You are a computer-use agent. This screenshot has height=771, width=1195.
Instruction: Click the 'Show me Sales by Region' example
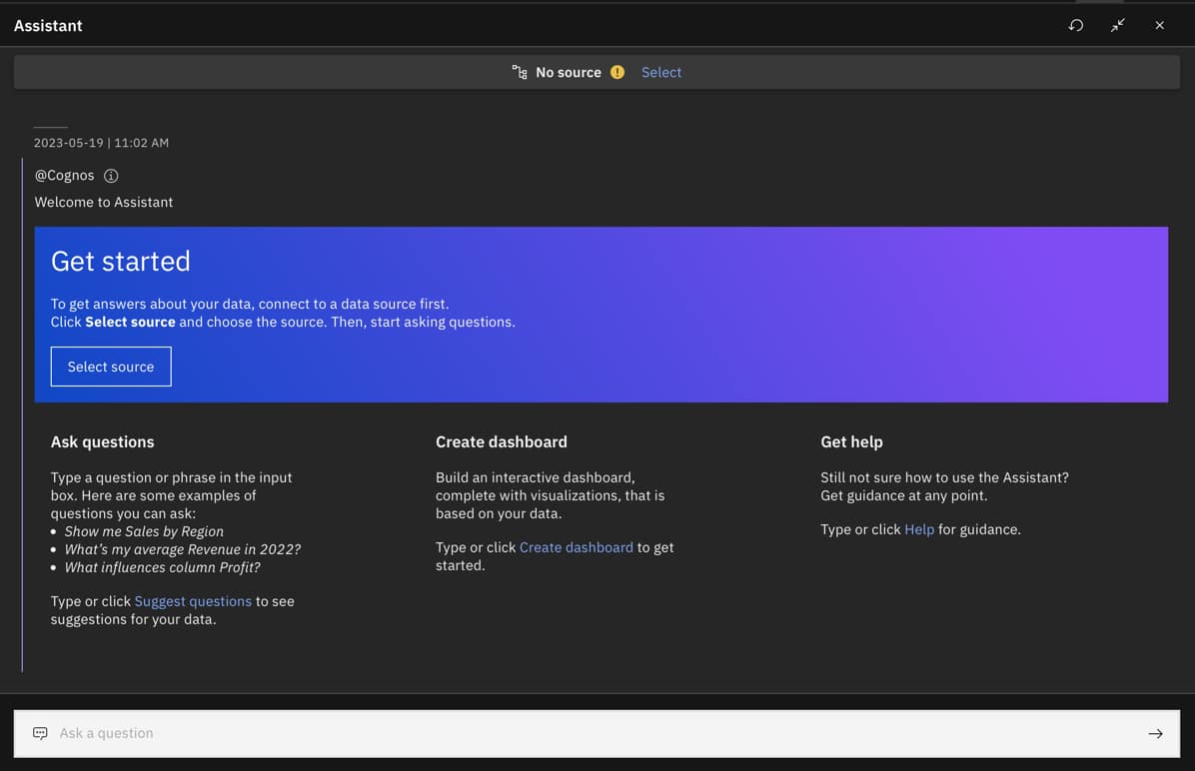(144, 531)
